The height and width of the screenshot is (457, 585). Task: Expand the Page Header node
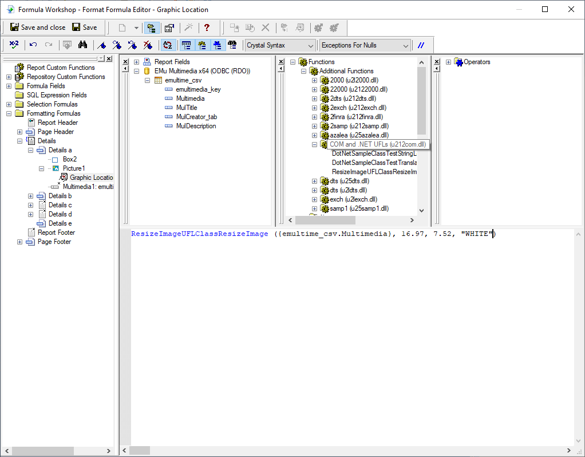20,132
